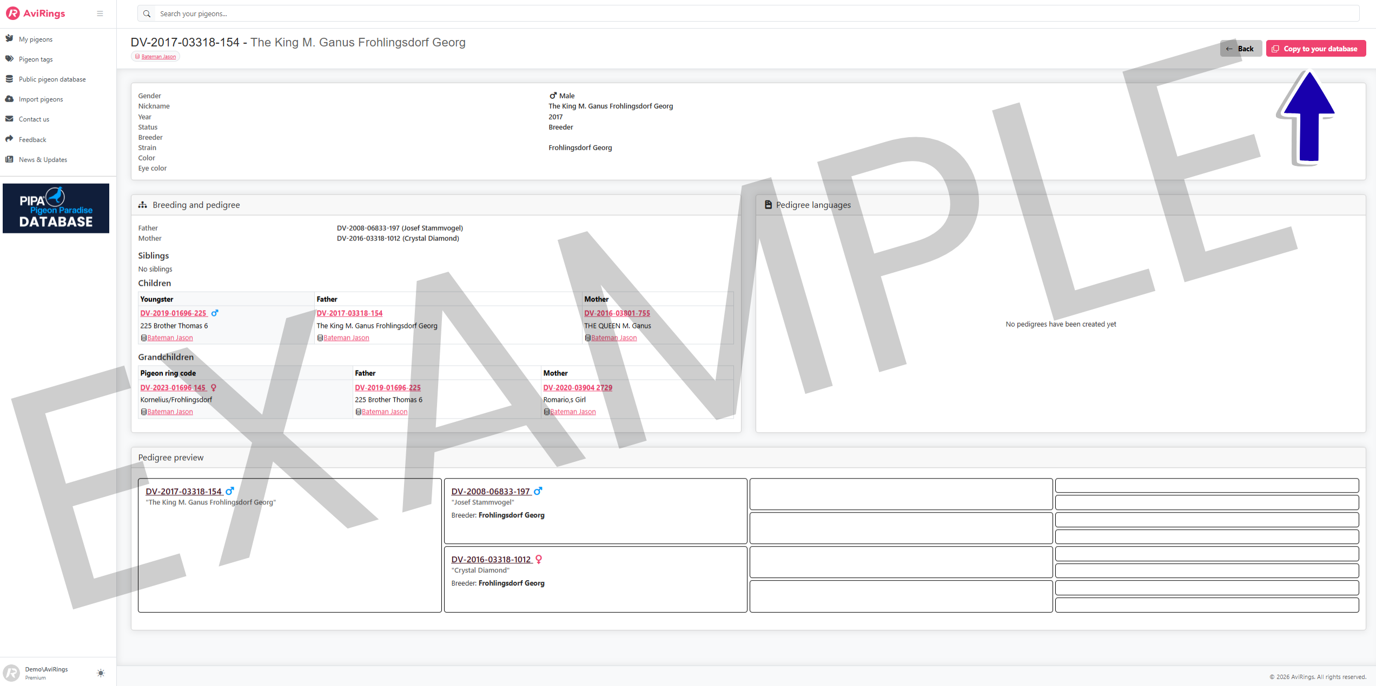Click Import pigeons cloud icon
This screenshot has height=686, width=1376.
[x=9, y=99]
